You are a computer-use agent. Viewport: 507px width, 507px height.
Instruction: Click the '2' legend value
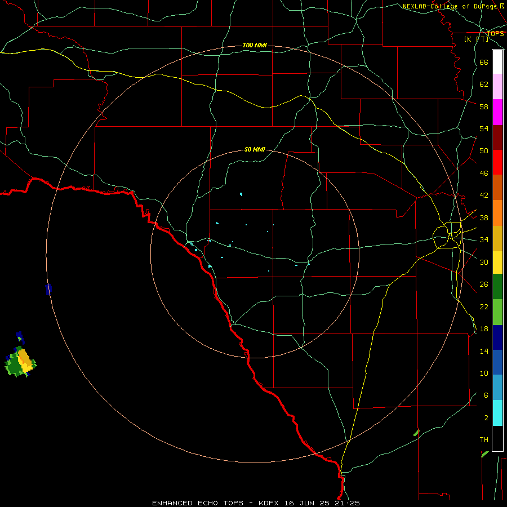click(486, 417)
